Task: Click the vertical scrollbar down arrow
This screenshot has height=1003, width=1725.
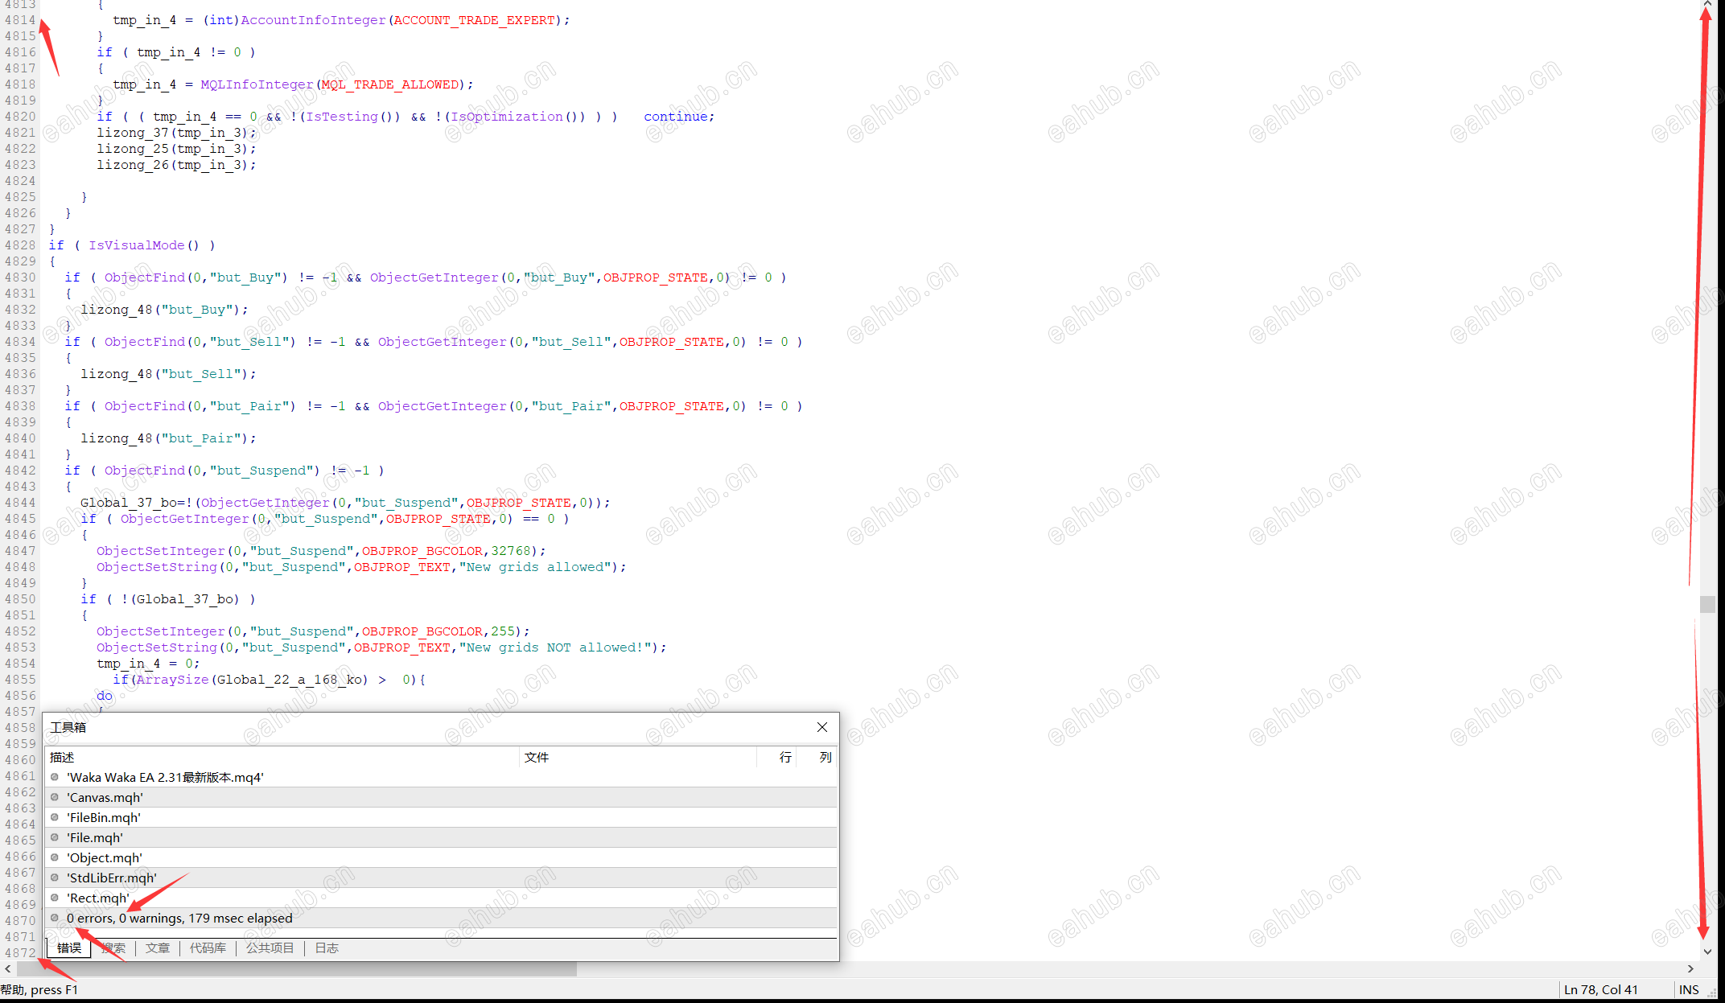Action: point(1708,952)
